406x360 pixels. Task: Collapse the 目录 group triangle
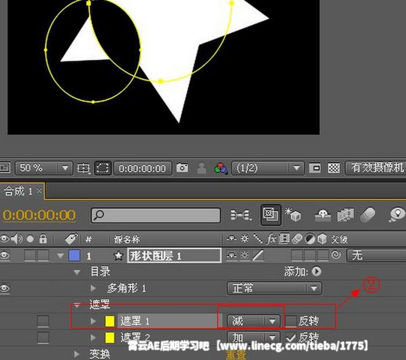(77, 272)
